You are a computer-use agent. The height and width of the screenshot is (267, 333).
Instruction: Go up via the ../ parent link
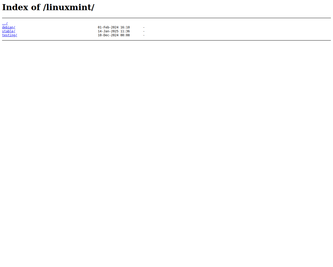point(5,23)
